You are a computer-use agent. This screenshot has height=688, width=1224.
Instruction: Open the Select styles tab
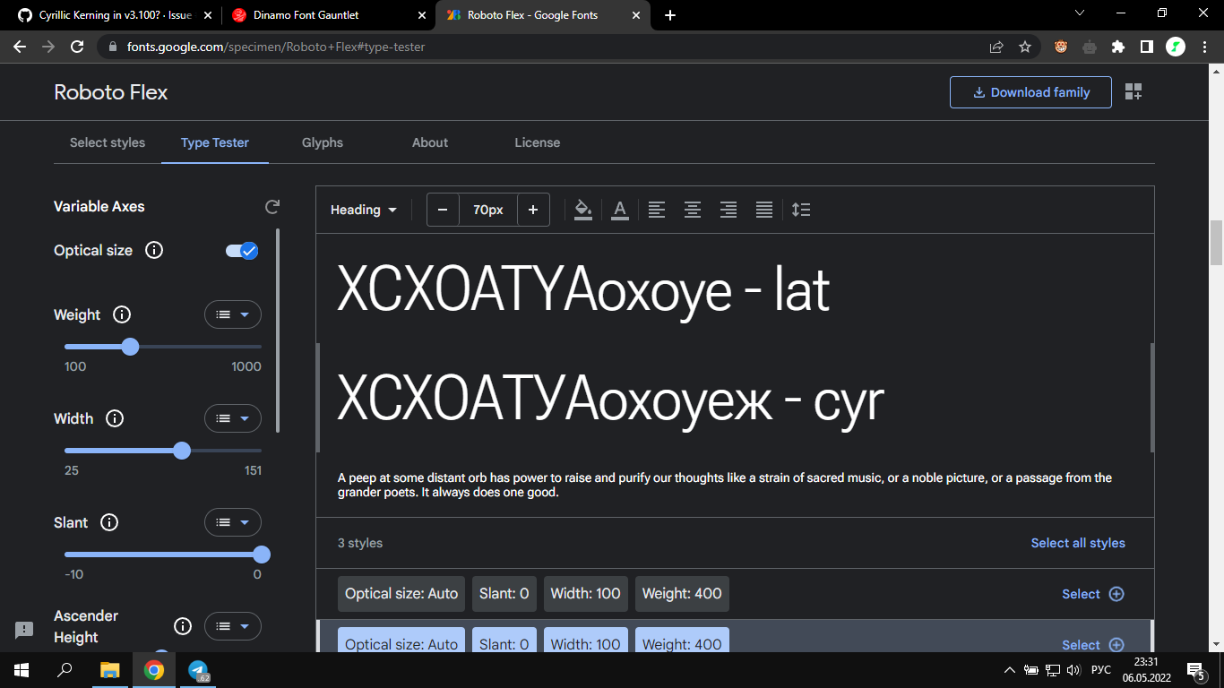click(x=107, y=142)
